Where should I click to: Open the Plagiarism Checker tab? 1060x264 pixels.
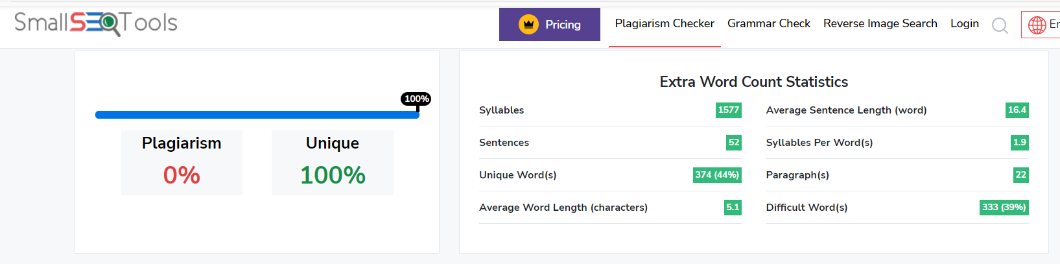(665, 23)
